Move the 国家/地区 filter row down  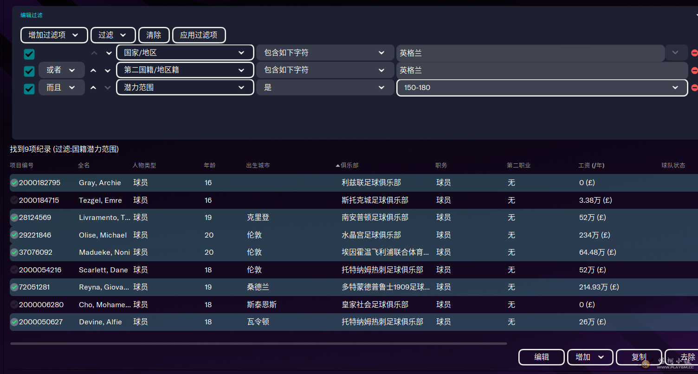click(109, 53)
